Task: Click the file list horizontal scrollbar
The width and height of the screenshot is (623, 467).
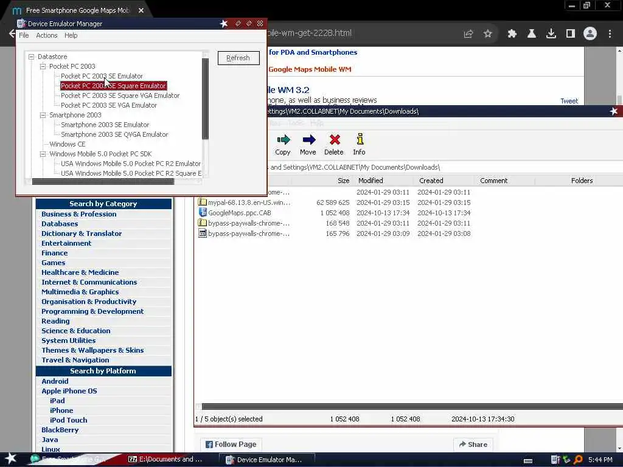Action: (x=412, y=406)
